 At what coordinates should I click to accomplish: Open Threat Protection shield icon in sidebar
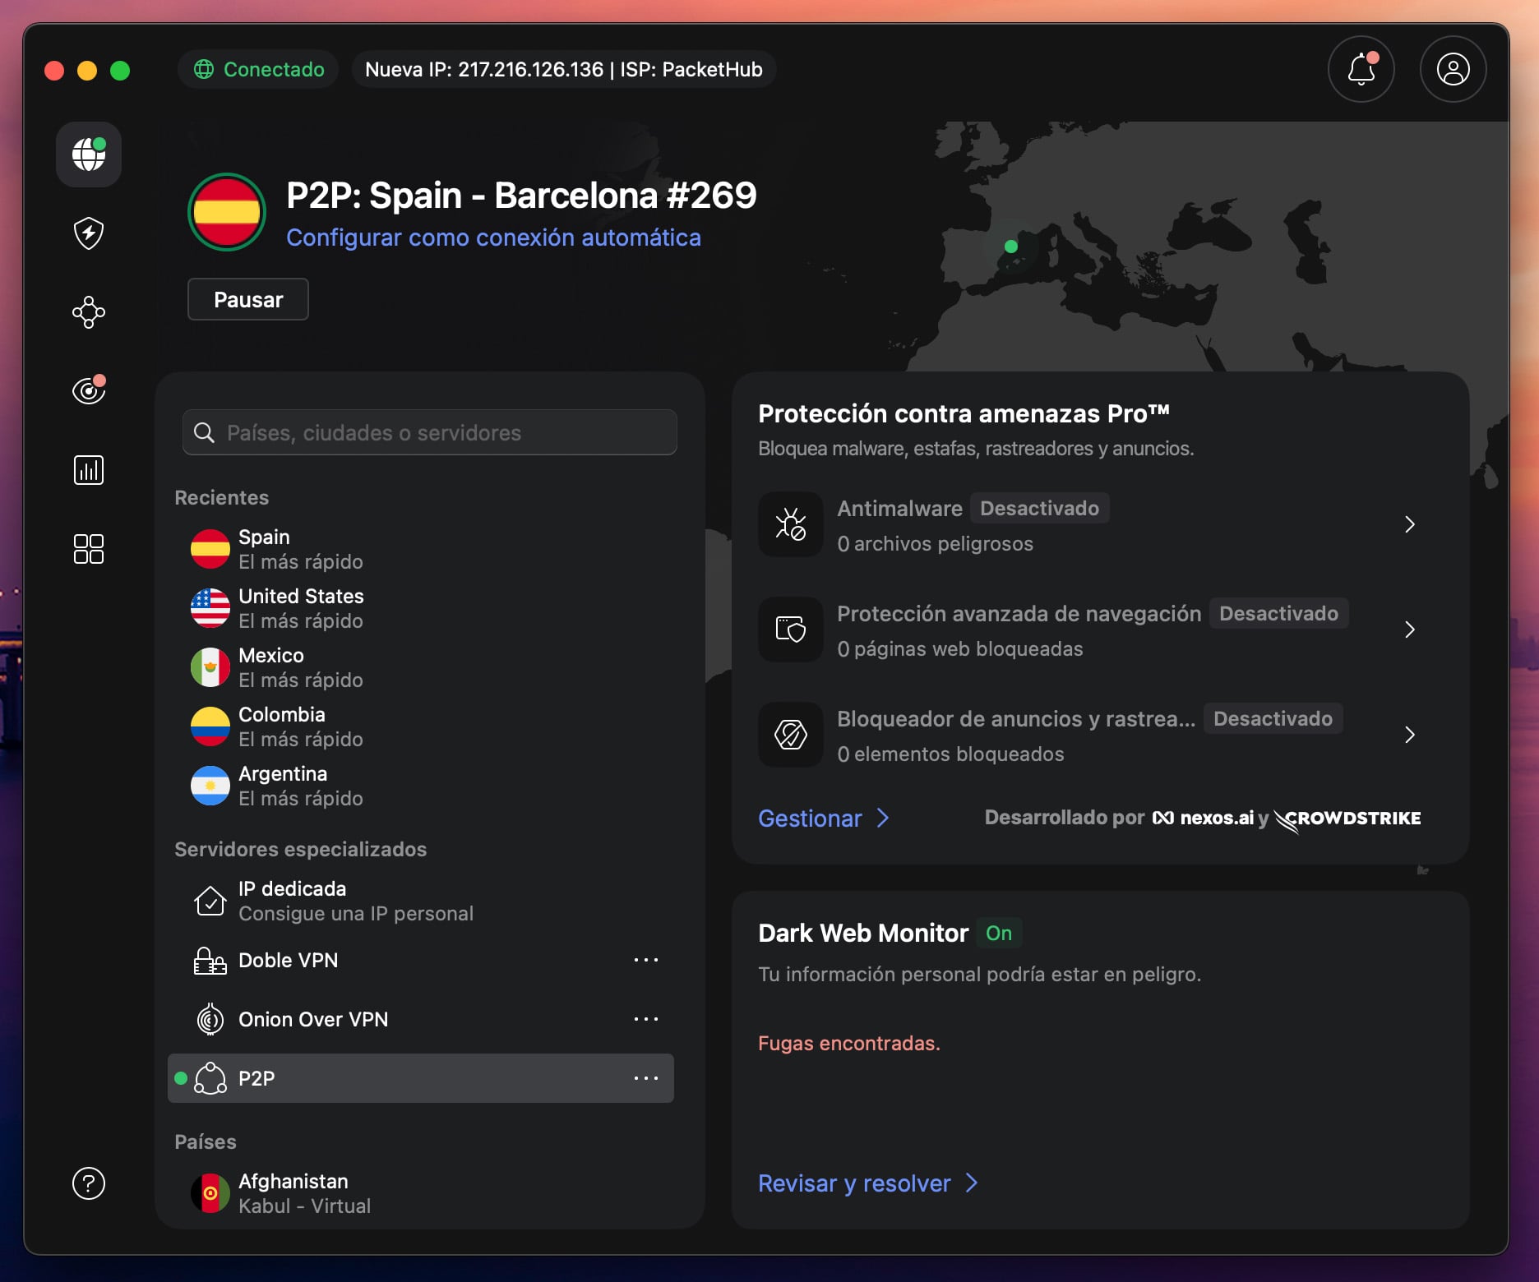pos(88,233)
